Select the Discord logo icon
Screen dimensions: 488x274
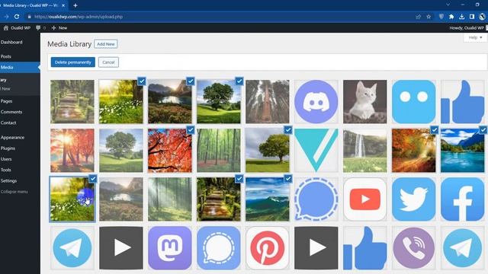click(x=316, y=101)
